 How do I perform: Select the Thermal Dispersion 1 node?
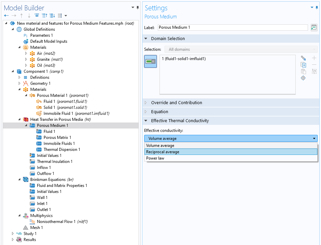62,150
